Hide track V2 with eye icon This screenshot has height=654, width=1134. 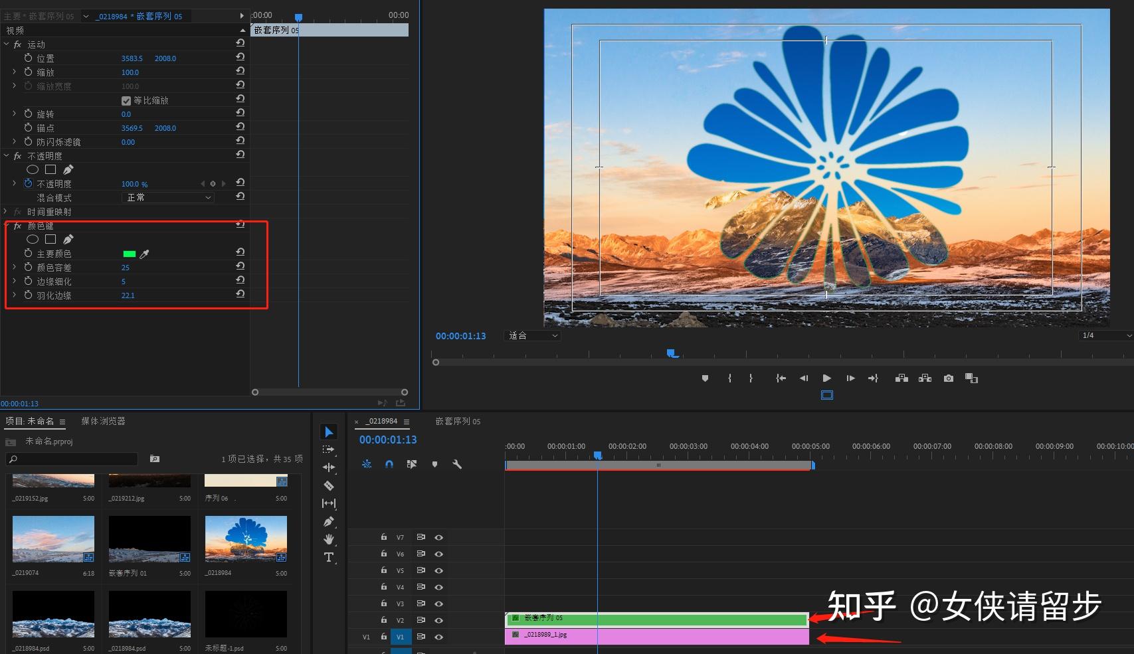[x=438, y=620]
